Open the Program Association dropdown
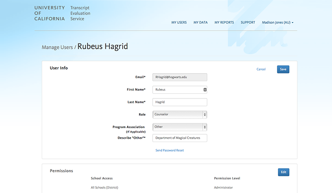332x193 pixels. coord(180,127)
